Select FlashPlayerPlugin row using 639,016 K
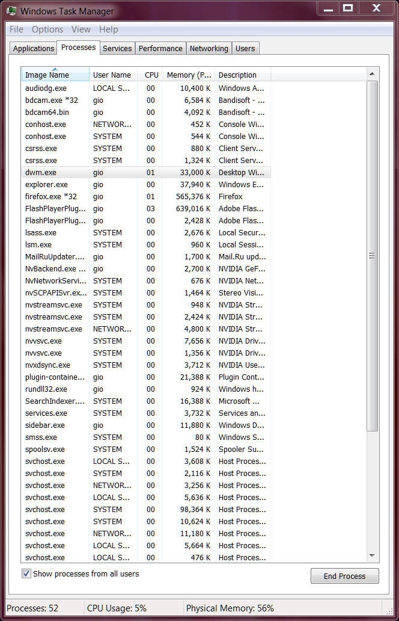Screen dimensions: 399x621 click(146, 209)
